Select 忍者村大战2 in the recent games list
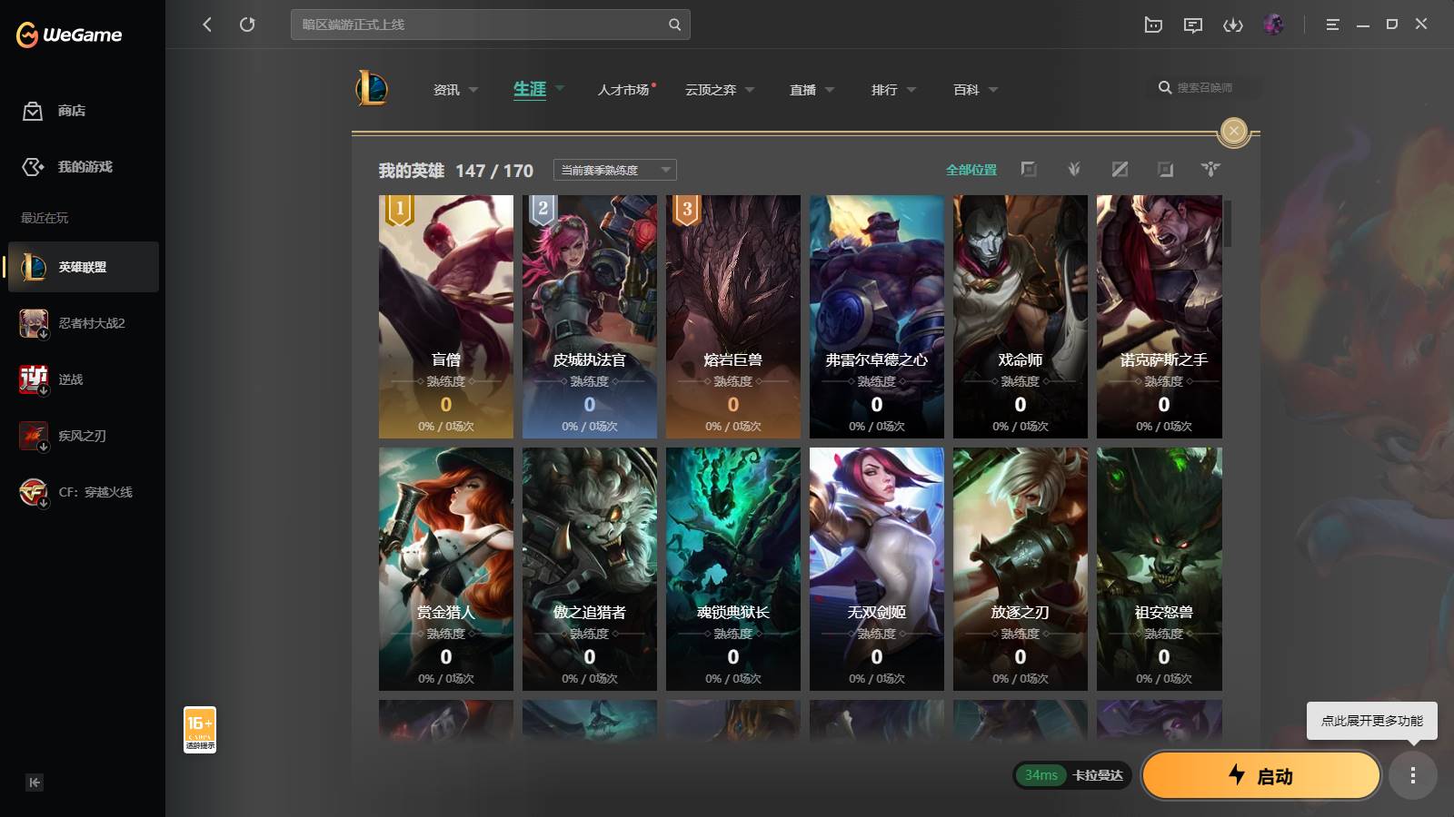1454x817 pixels. (x=83, y=323)
